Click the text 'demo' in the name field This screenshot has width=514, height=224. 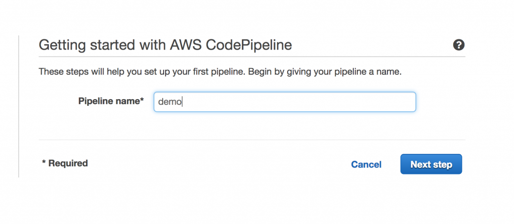point(170,102)
